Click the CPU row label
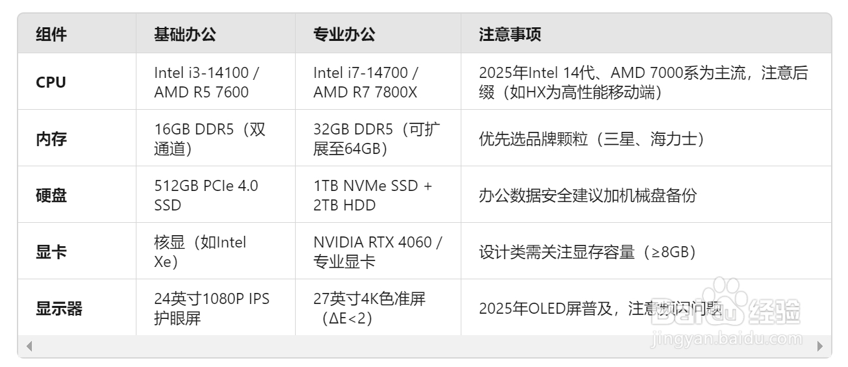This screenshot has height=367, width=848. pos(51,82)
